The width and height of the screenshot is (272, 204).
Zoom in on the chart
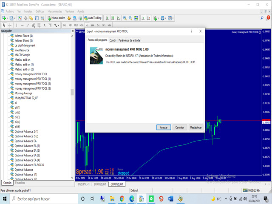point(125,18)
